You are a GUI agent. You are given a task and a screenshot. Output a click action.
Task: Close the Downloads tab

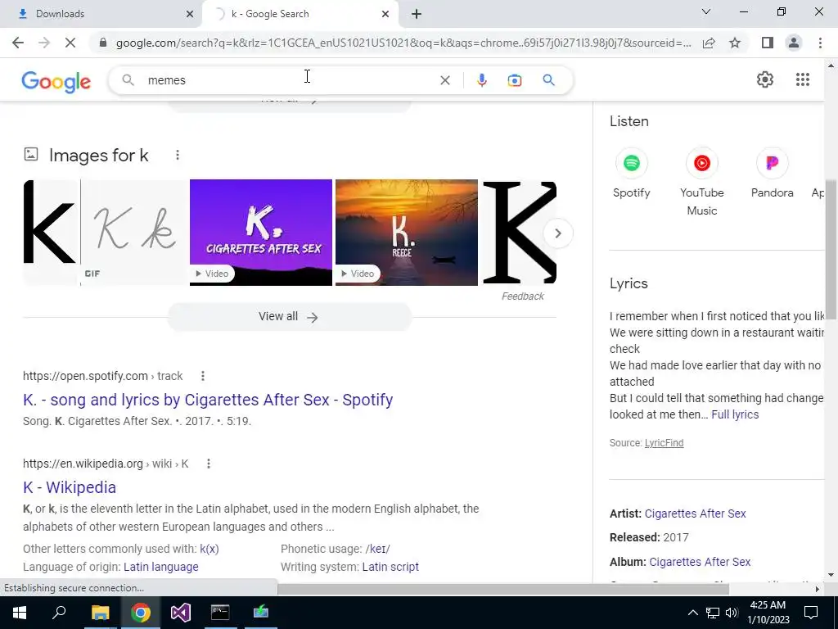click(x=190, y=14)
